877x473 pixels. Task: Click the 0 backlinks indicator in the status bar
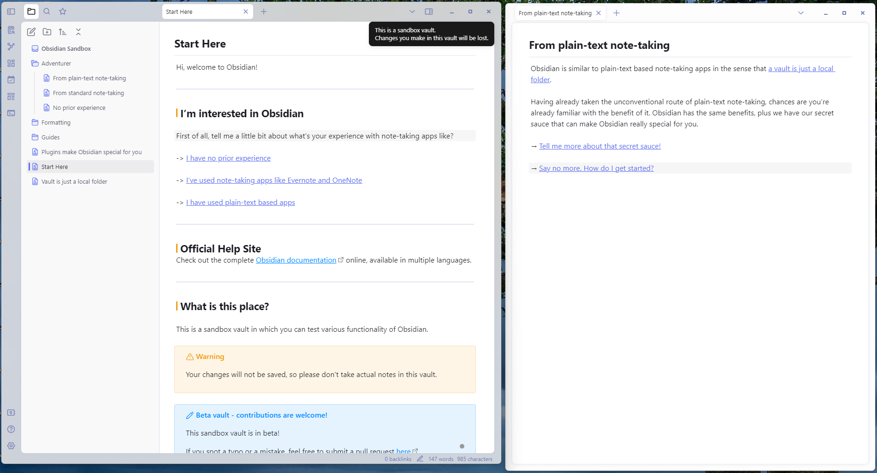pyautogui.click(x=397, y=459)
